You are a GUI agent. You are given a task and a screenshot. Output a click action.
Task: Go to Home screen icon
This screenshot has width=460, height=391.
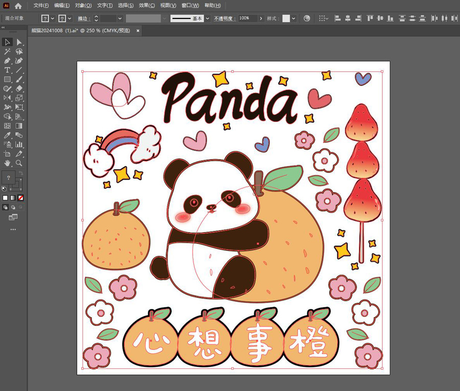coord(18,6)
